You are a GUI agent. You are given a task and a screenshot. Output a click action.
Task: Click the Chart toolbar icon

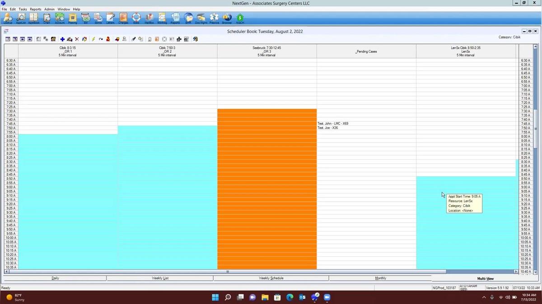(47, 18)
